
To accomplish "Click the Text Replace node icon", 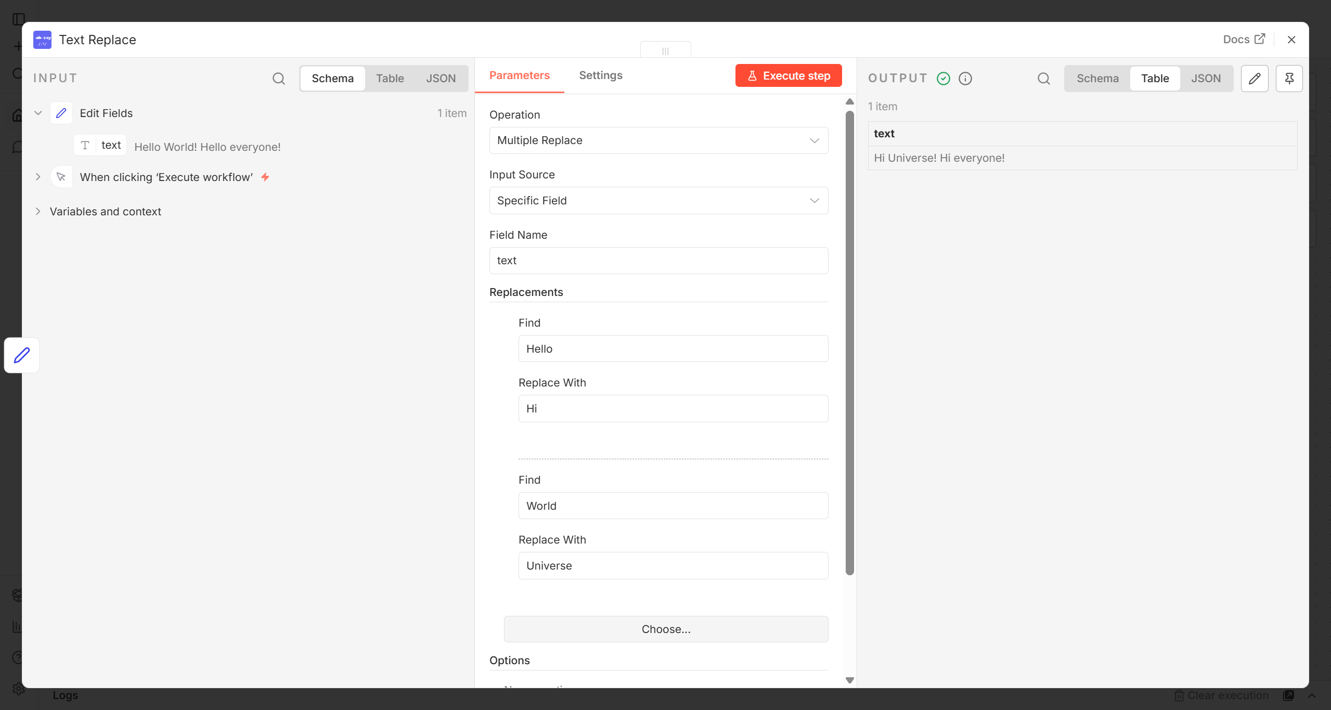I will 42,40.
